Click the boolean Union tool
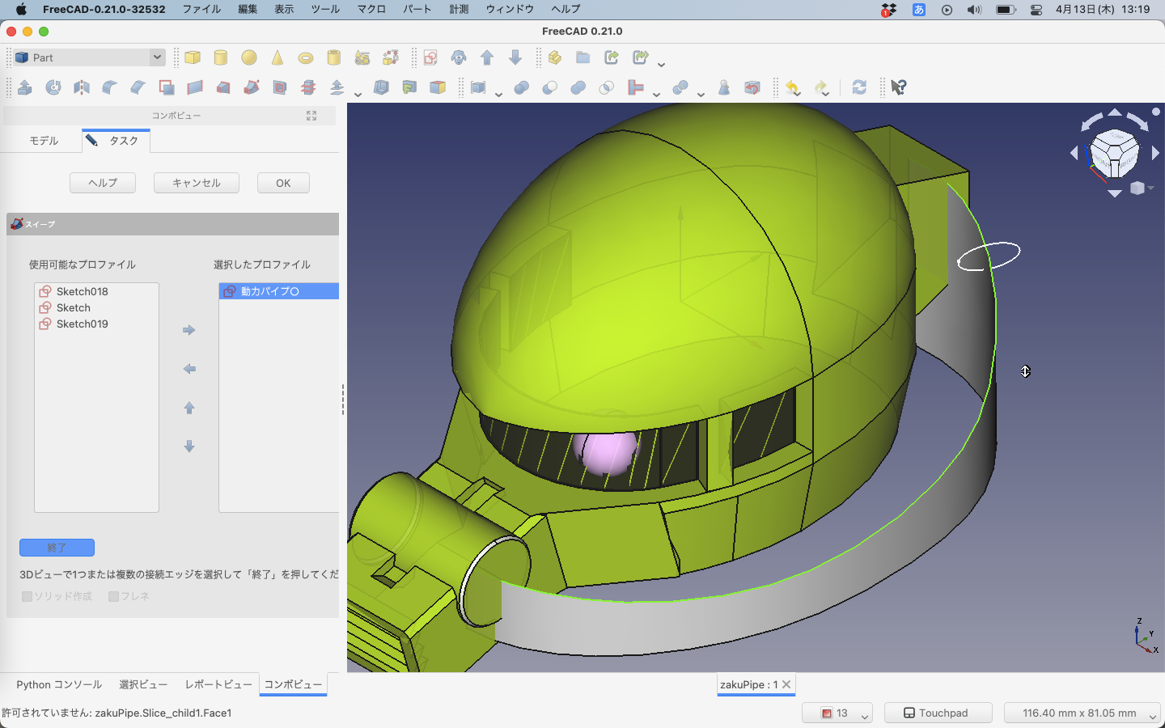The height and width of the screenshot is (728, 1165). click(x=578, y=87)
